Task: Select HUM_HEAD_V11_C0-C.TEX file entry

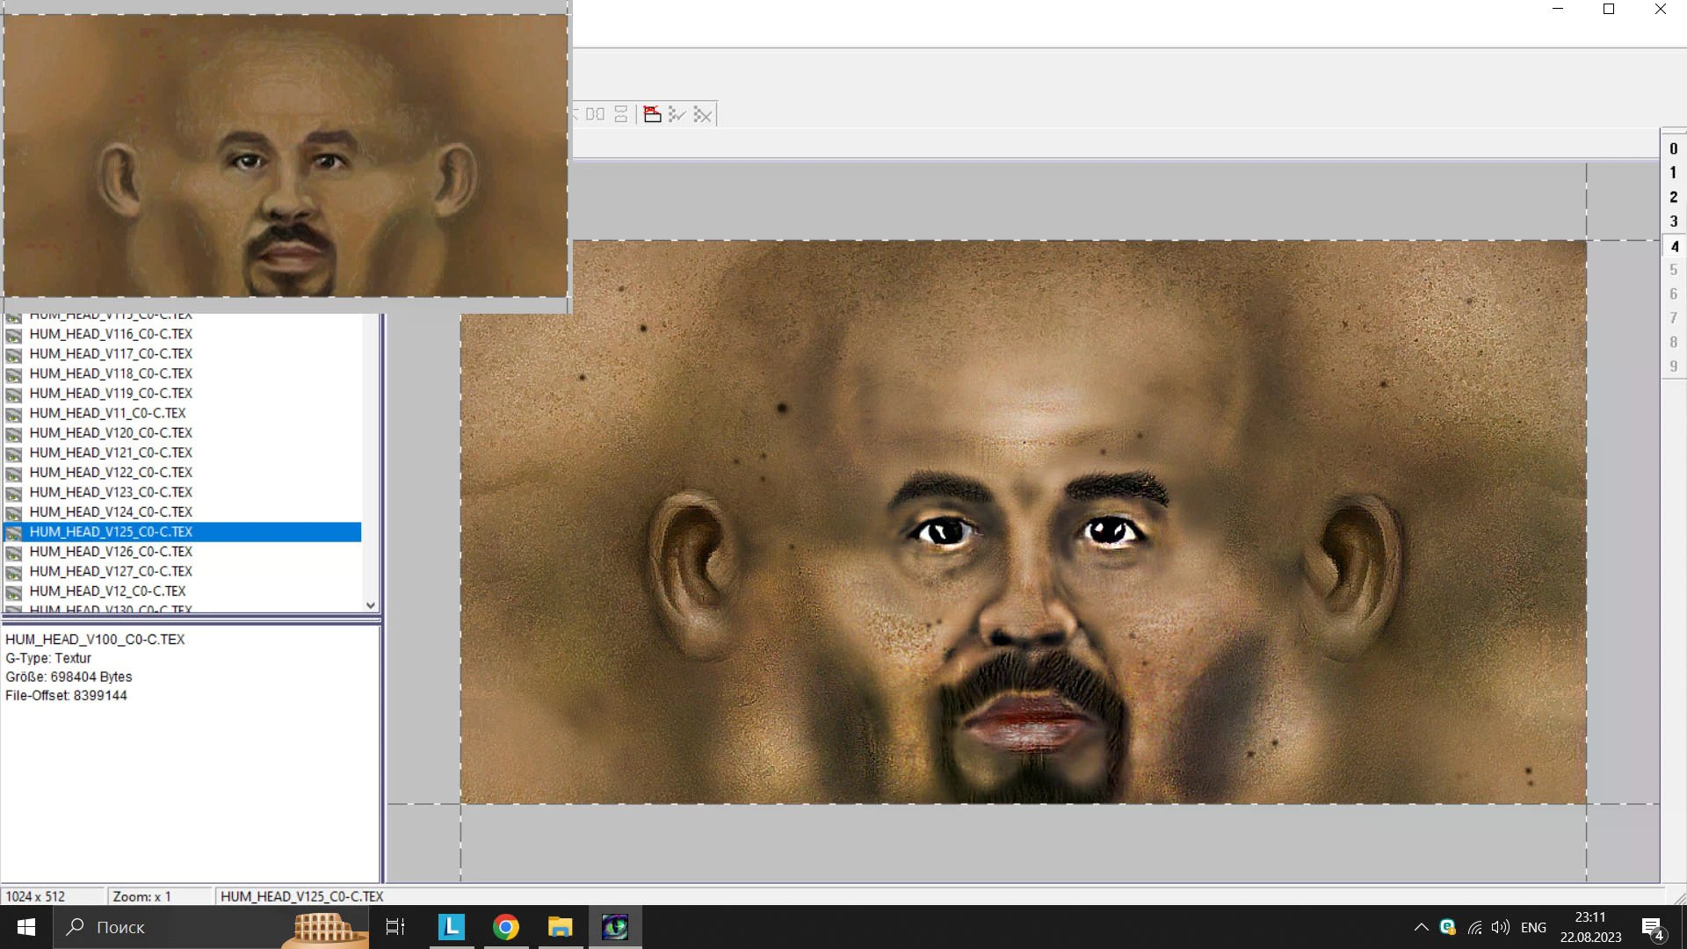Action: tap(107, 413)
